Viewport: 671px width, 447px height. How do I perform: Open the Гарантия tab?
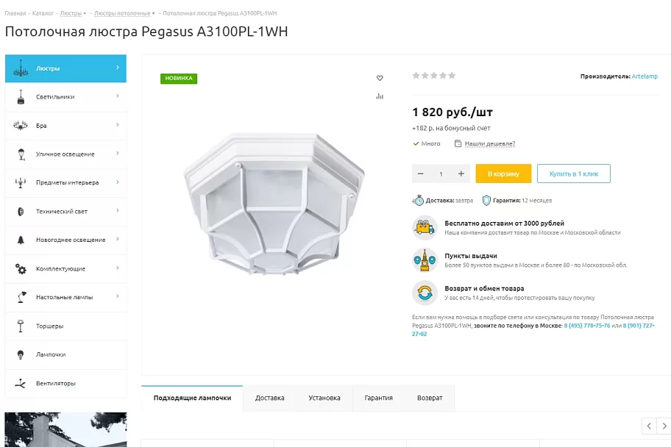coord(378,398)
